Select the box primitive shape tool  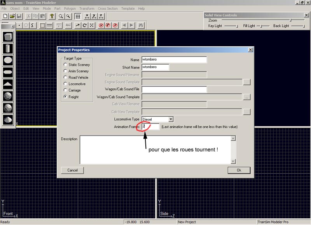[8, 37]
